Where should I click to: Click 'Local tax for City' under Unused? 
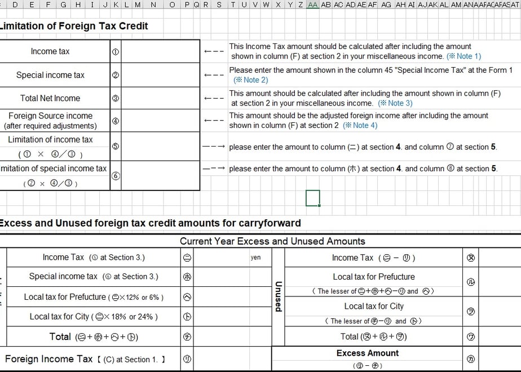point(374,306)
